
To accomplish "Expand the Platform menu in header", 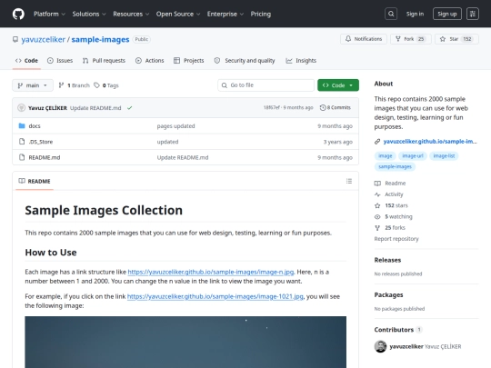I will point(49,14).
